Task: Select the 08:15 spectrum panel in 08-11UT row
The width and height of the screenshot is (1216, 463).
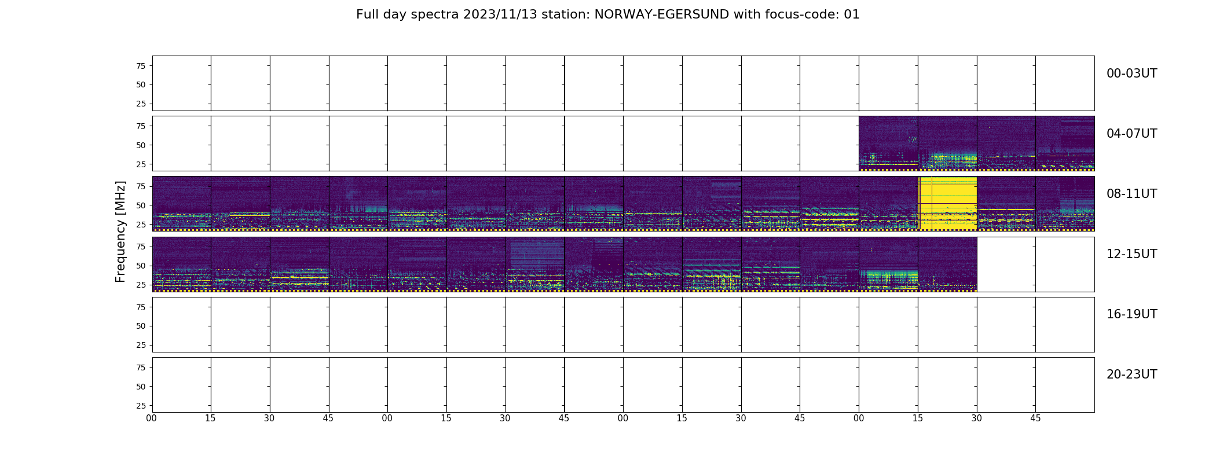Action: pyautogui.click(x=240, y=204)
